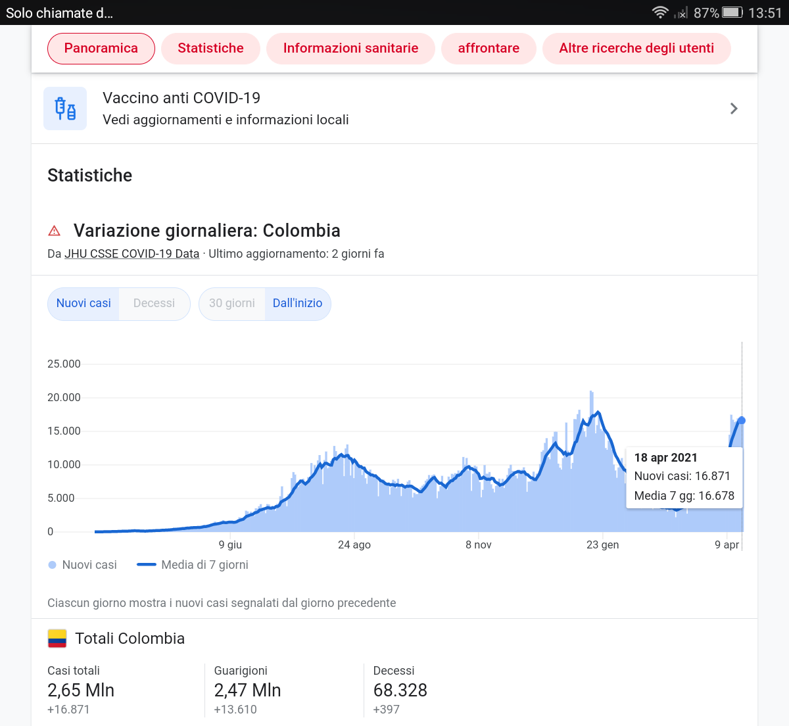This screenshot has width=789, height=726.
Task: Expand the Vaccino anti COVID-19 chevron
Action: [x=734, y=109]
